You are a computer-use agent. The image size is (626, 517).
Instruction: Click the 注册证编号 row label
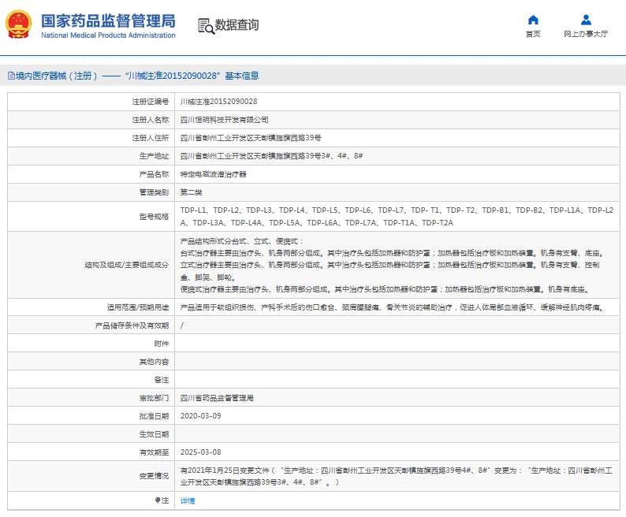[151, 102]
